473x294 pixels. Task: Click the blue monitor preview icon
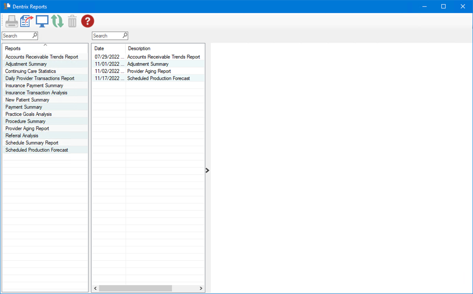tap(42, 21)
